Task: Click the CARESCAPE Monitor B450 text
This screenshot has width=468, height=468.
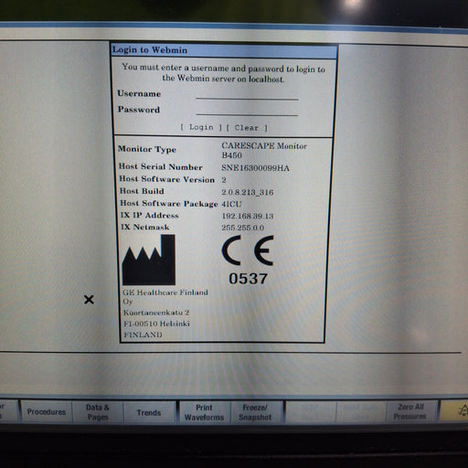Action: click(x=264, y=151)
